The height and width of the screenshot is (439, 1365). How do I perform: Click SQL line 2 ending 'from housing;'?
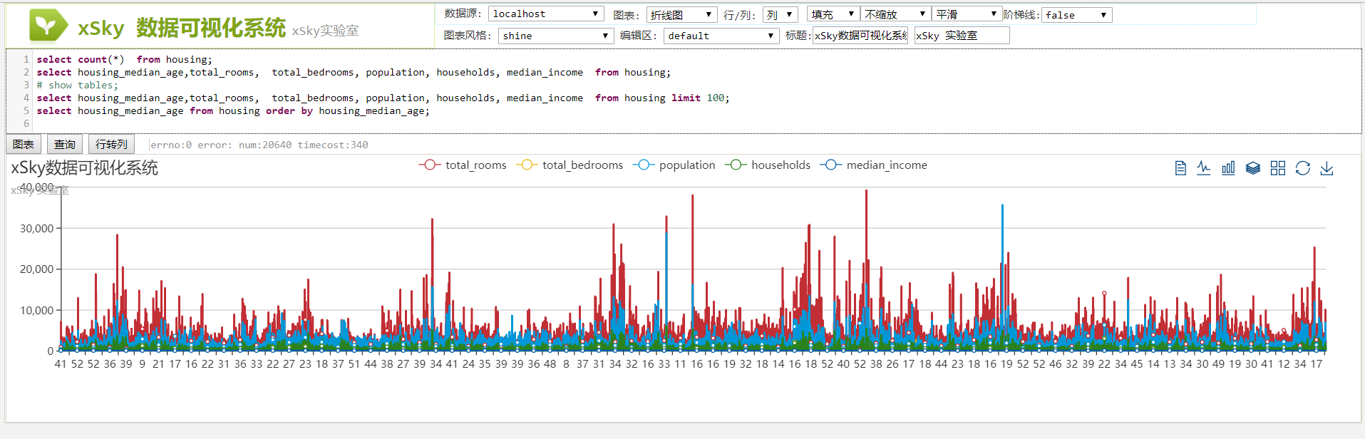354,73
